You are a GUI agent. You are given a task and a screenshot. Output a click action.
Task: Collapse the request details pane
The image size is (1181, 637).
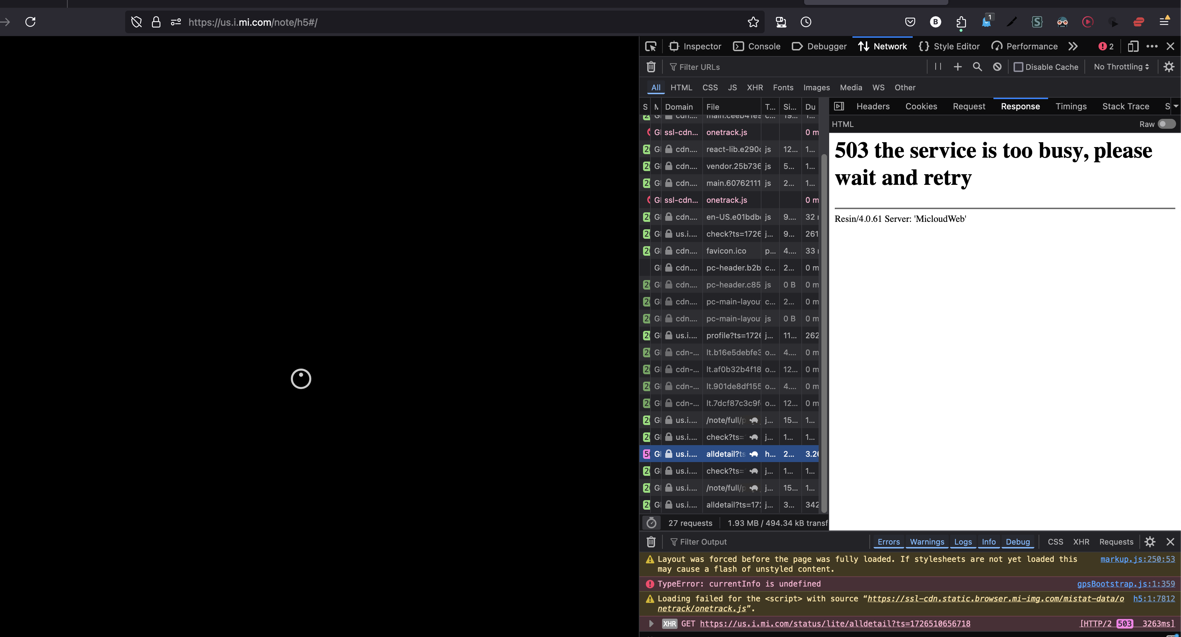pos(839,107)
